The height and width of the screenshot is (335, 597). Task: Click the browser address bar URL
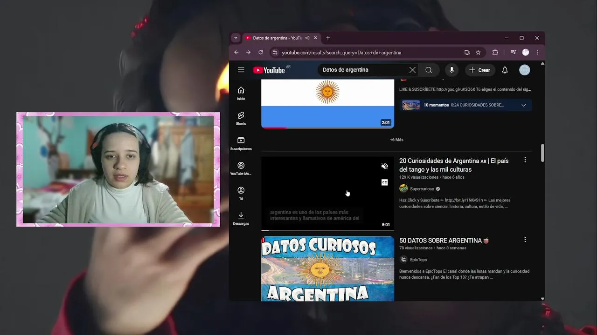[341, 53]
